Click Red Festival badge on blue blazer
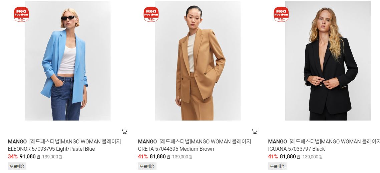Screen dimensions: 380x173 [x=21, y=14]
